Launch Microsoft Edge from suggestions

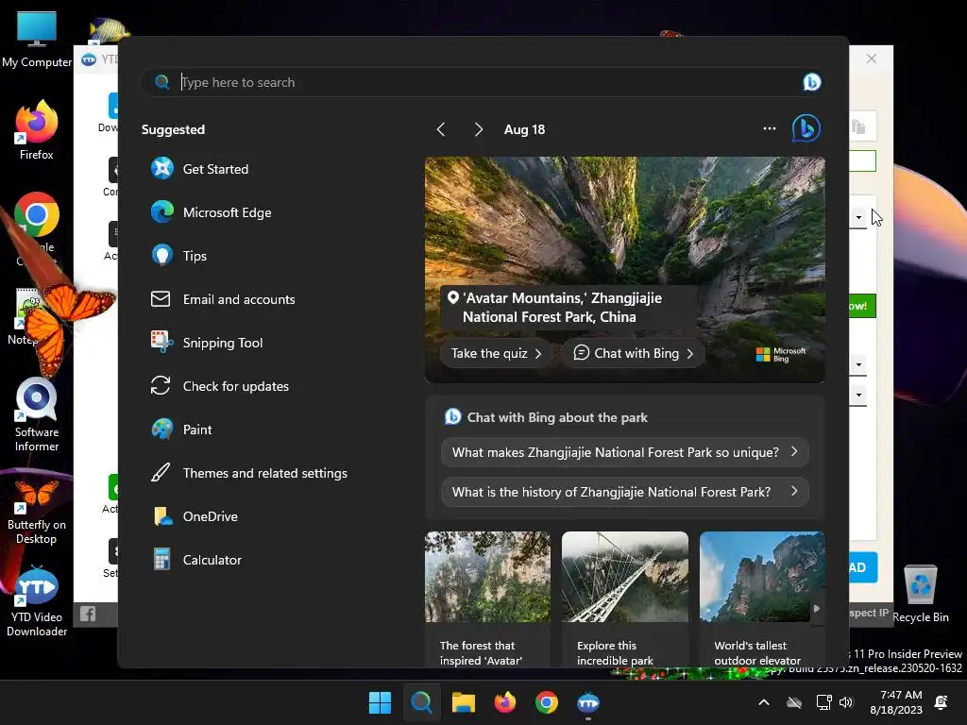coord(212,212)
